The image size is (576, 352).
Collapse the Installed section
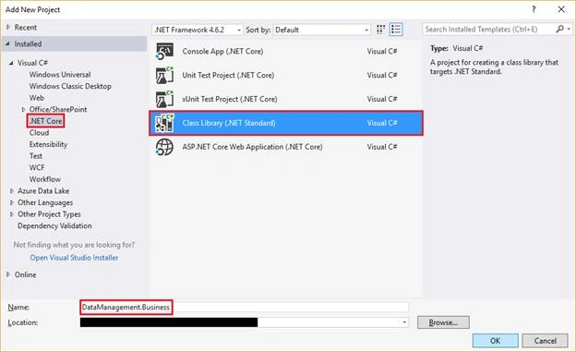(x=7, y=43)
